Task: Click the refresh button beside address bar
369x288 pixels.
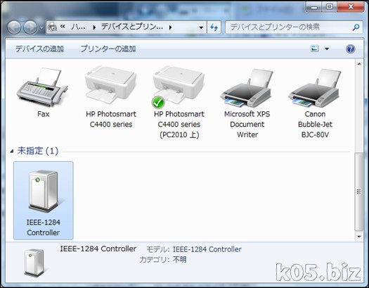Action: pyautogui.click(x=214, y=27)
